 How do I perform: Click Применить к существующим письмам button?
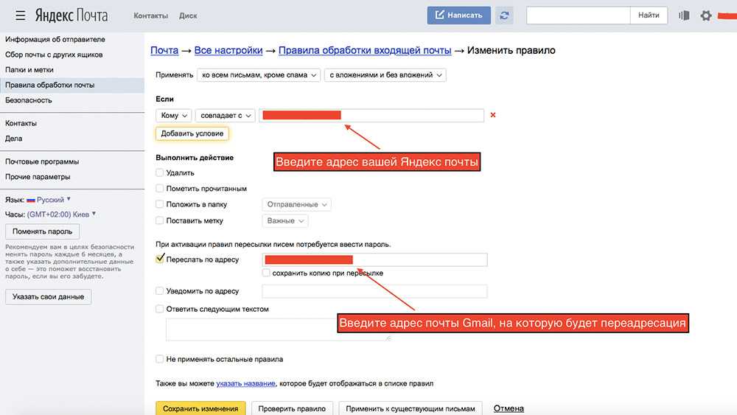[x=411, y=408]
